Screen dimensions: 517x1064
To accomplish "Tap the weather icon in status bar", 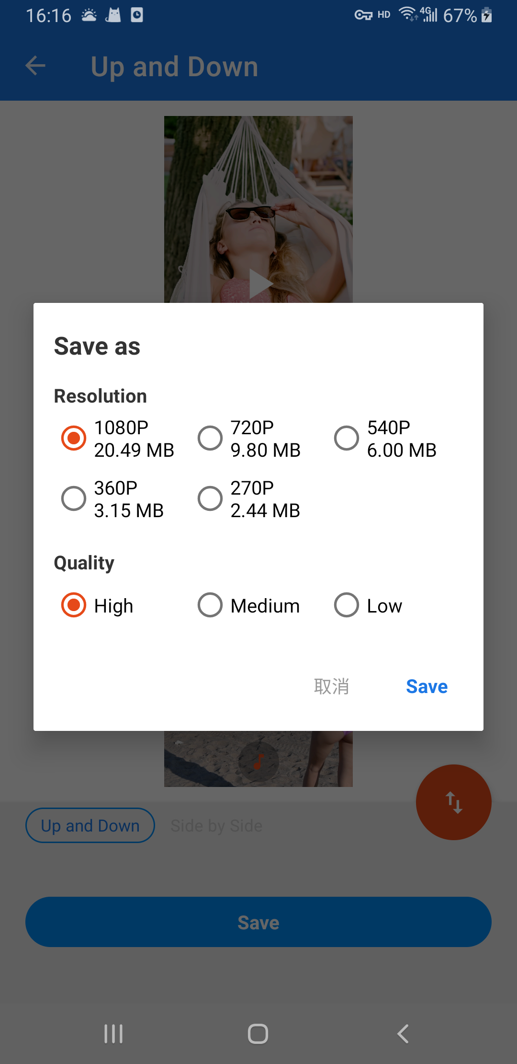I will pos(89,15).
